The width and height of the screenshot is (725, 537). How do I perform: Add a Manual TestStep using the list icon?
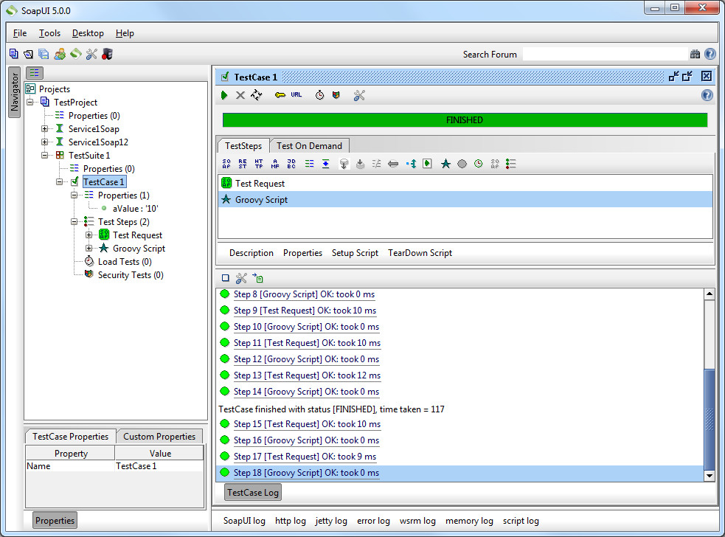coord(511,164)
